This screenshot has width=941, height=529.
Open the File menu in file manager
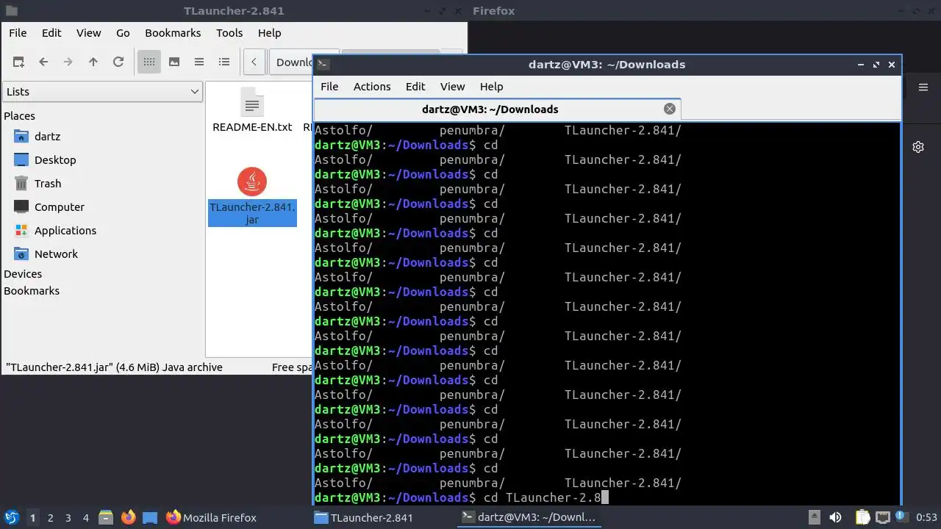click(x=18, y=33)
